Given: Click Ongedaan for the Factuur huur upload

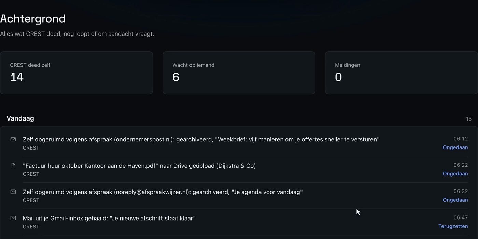Looking at the screenshot, I should coord(455,174).
